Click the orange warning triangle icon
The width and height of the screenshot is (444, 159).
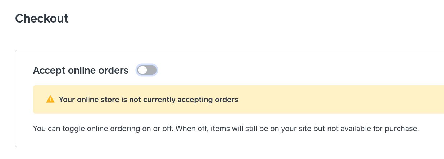50,100
